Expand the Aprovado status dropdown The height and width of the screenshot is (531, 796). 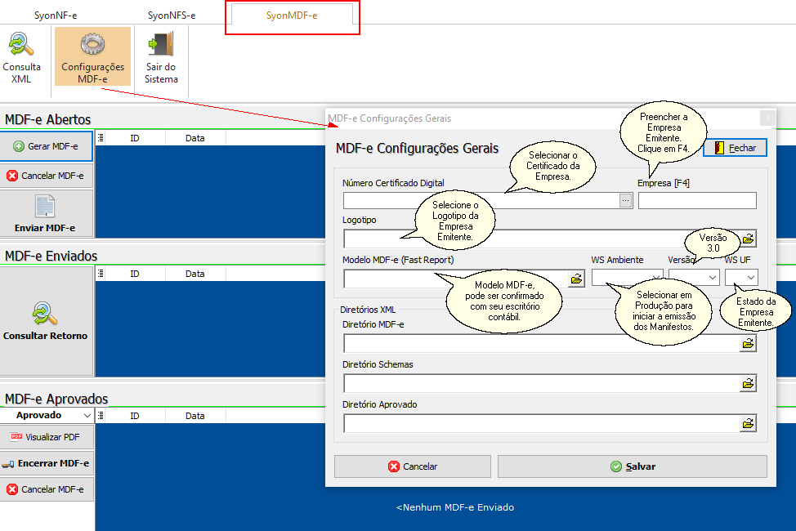[x=87, y=416]
